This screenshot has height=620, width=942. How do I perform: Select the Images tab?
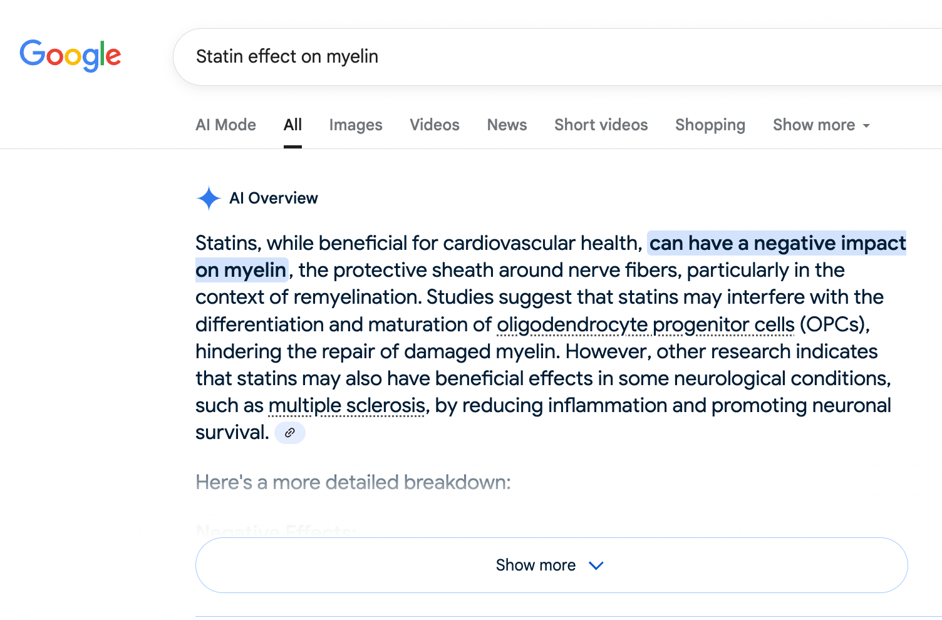pyautogui.click(x=355, y=125)
